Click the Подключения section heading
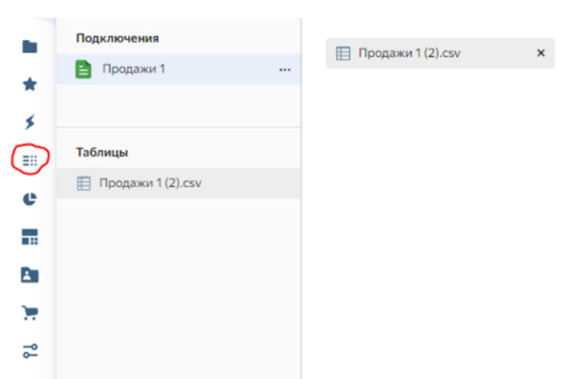 pos(118,38)
